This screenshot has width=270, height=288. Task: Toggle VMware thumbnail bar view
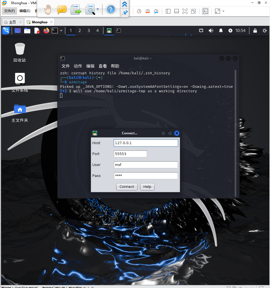pos(177,11)
